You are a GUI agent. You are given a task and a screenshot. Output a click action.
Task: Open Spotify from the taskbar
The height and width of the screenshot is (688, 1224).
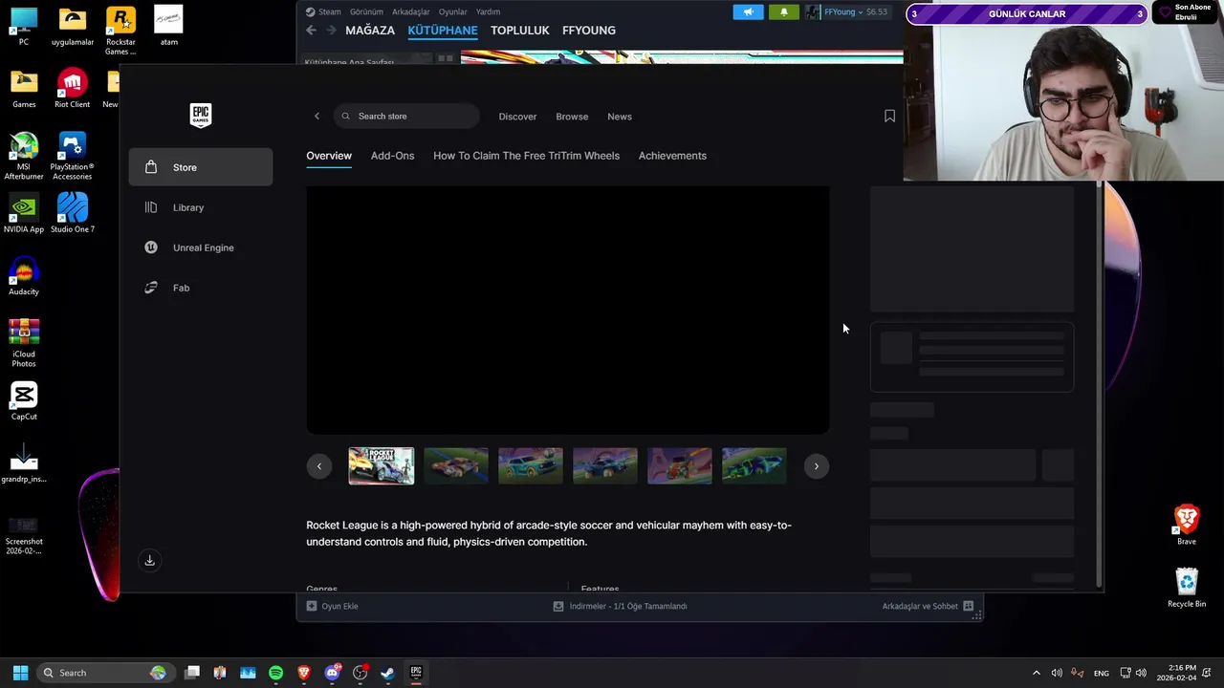(x=275, y=673)
